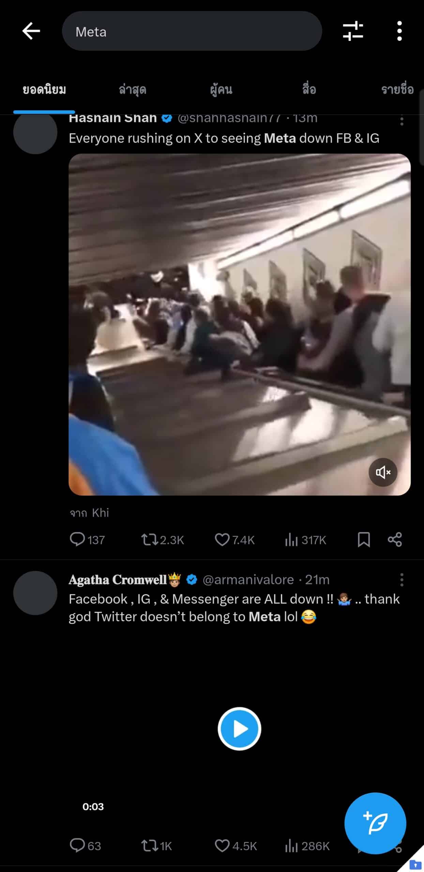Open search filter settings icon
The image size is (424, 872).
point(353,31)
